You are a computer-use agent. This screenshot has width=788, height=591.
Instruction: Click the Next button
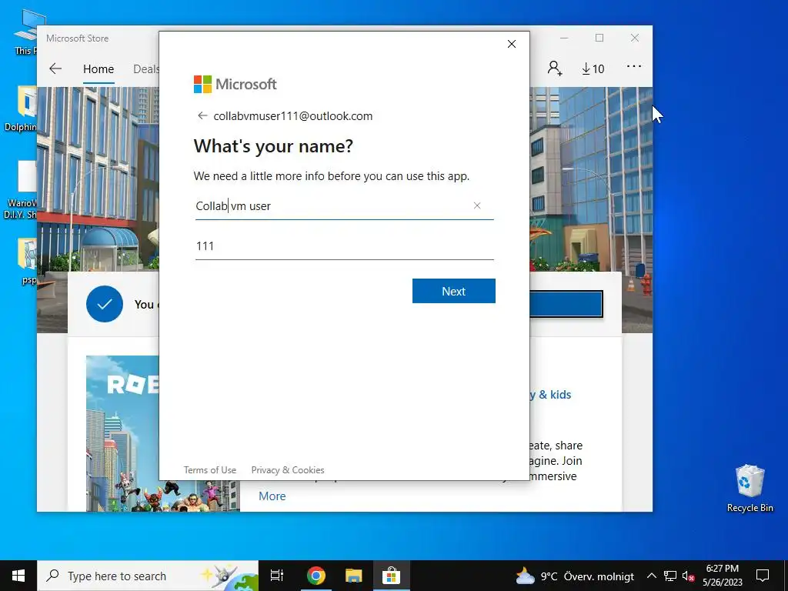click(454, 291)
